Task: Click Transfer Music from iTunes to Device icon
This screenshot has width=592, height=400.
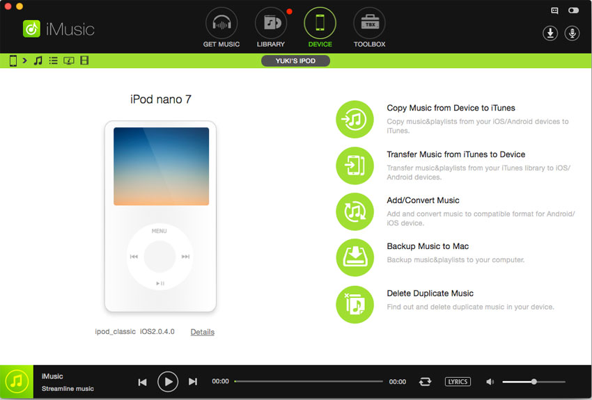Action: pyautogui.click(x=355, y=166)
